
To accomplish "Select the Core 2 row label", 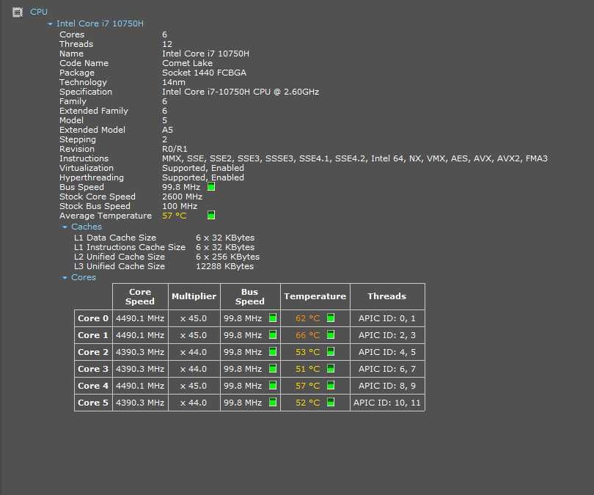I will 93,352.
